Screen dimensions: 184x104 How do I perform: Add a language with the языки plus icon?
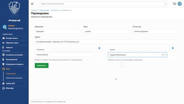click(172, 48)
